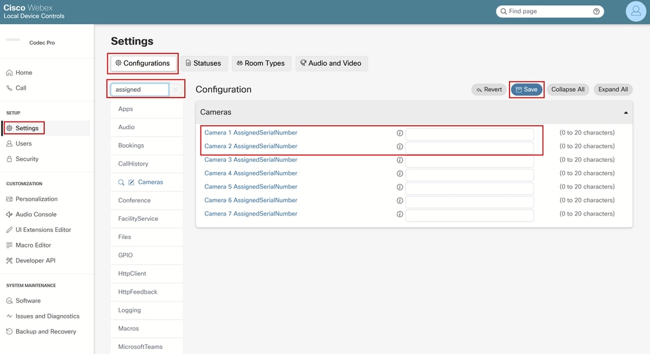Click edit icon beside Cameras category
Image resolution: width=650 pixels, height=354 pixels.
pyautogui.click(x=131, y=182)
